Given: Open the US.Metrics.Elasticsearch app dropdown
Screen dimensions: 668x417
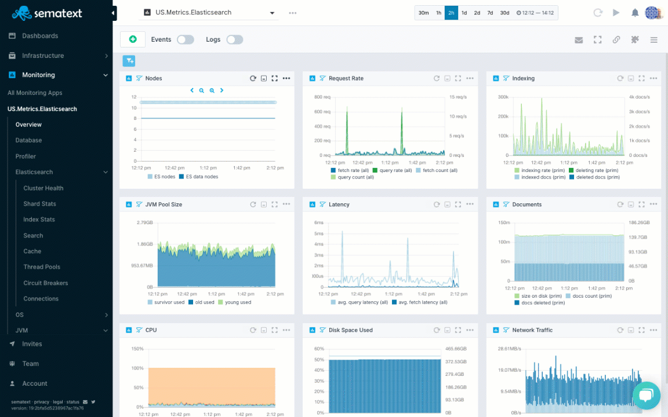Looking at the screenshot, I should [x=209, y=13].
